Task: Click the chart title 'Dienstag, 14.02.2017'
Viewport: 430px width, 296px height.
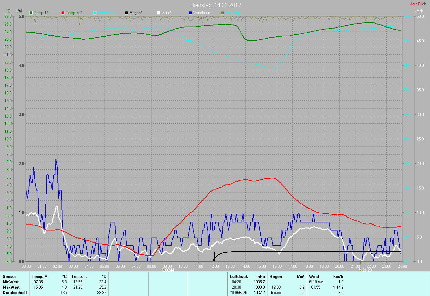Action: pyautogui.click(x=215, y=5)
